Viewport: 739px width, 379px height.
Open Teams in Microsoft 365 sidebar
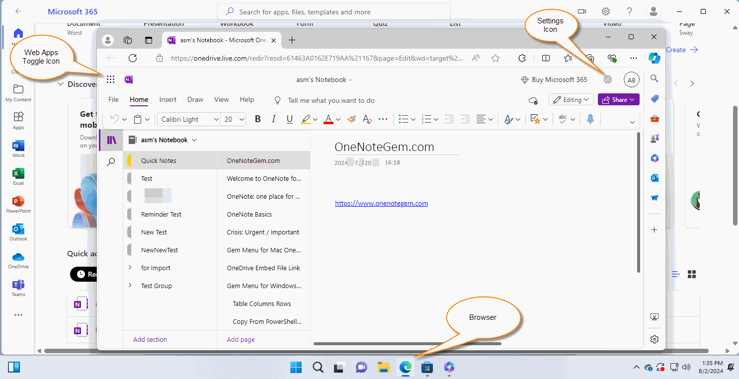tap(18, 288)
